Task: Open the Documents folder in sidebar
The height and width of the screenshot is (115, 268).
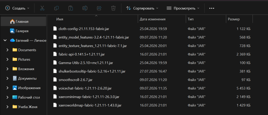Action: [24, 50]
